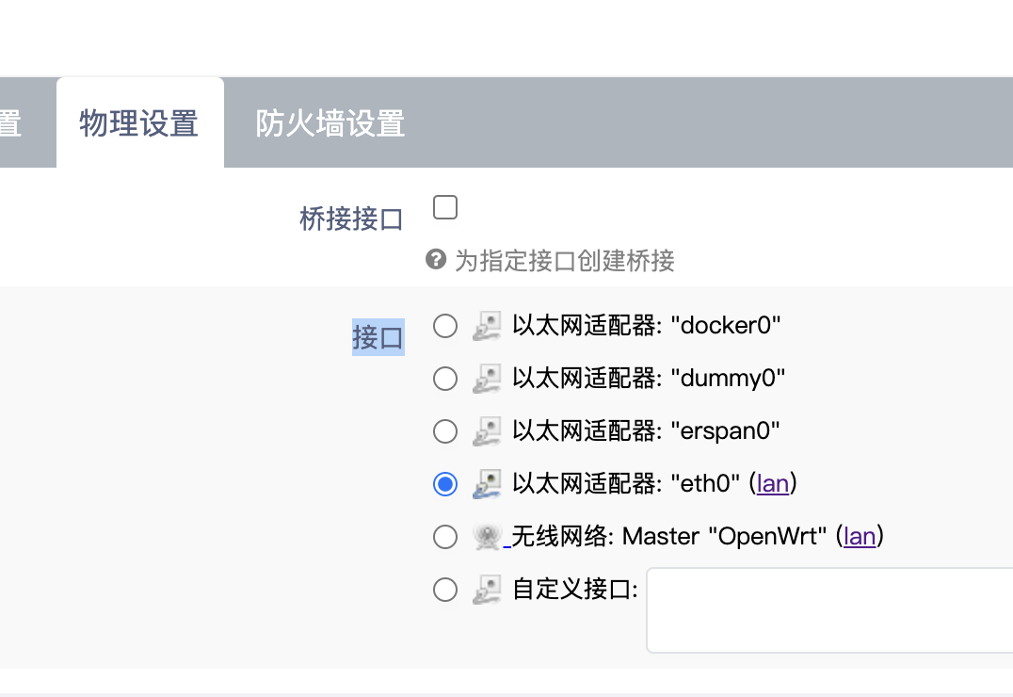Select the eth0 radio button
Viewport: 1013px width, 697px height.
[x=445, y=484]
